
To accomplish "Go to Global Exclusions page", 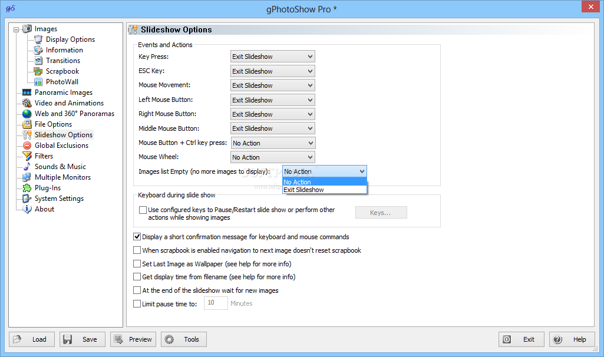I will tap(62, 145).
